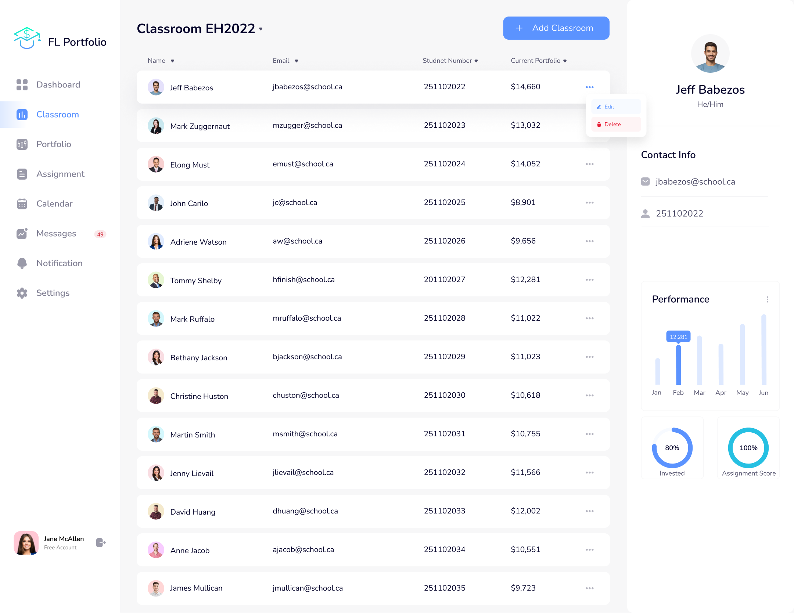Expand the Classroom EH2022 dropdown arrow

[261, 29]
